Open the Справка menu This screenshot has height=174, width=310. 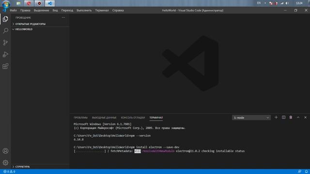click(x=118, y=10)
